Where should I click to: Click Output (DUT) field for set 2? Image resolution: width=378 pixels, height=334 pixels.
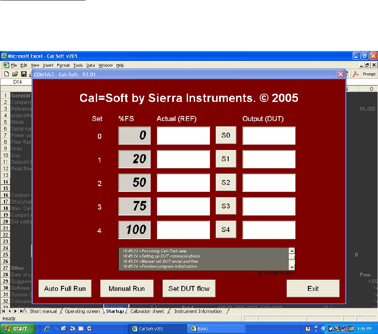[x=269, y=183]
